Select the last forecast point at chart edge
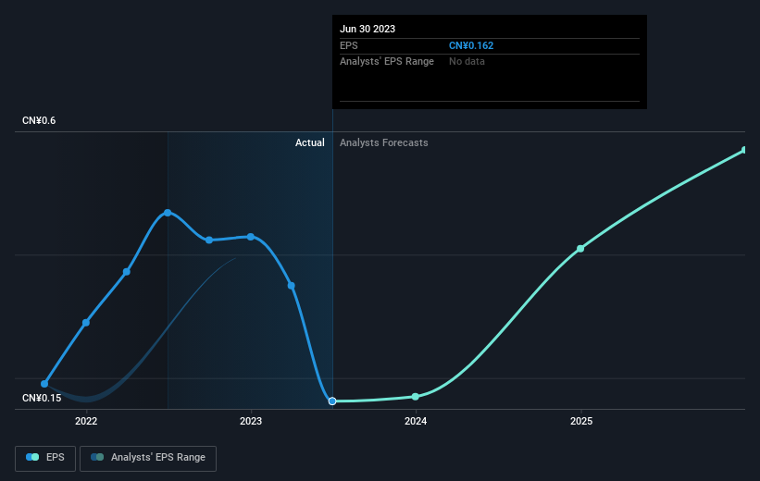760x481 pixels. [x=744, y=150]
